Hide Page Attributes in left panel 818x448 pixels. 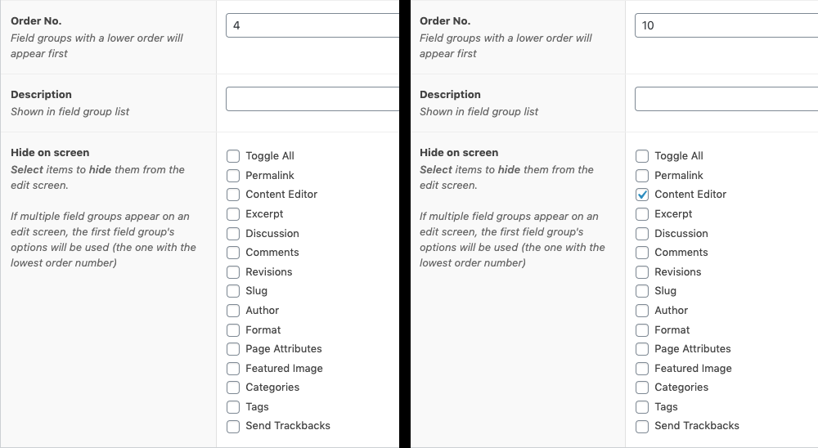[x=233, y=349]
